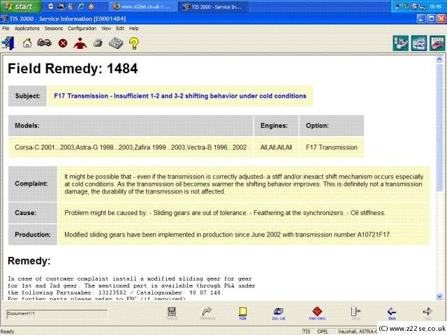Click the Document1/1 field
Viewport: 447px width, 335px height.
[x=57, y=313]
